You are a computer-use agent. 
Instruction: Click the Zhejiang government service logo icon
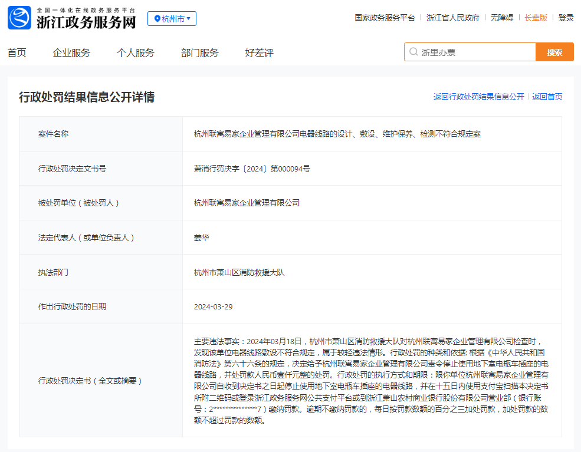19,18
